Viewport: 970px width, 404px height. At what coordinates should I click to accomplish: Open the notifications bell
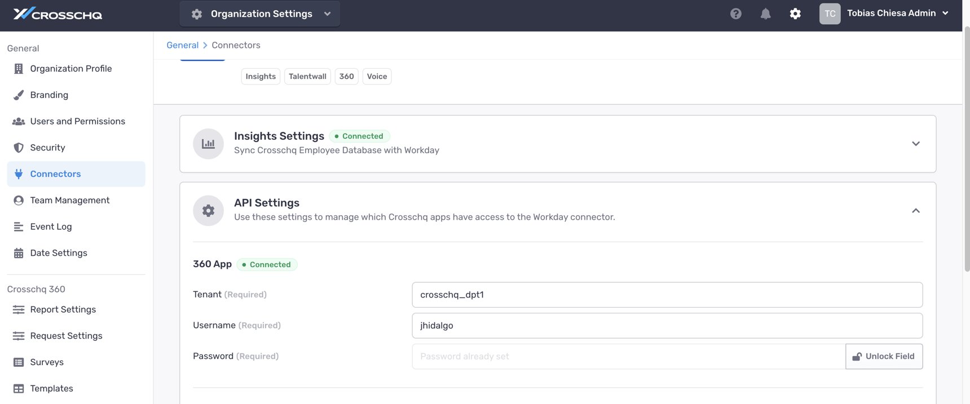click(765, 14)
